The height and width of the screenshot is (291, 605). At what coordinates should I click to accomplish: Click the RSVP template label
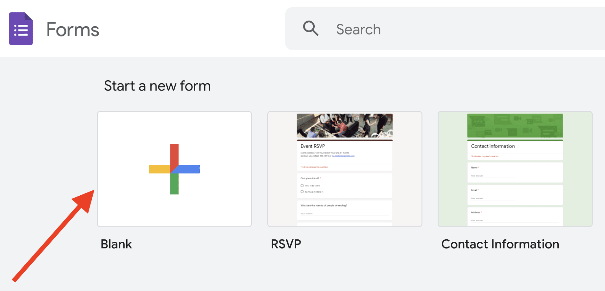[285, 244]
